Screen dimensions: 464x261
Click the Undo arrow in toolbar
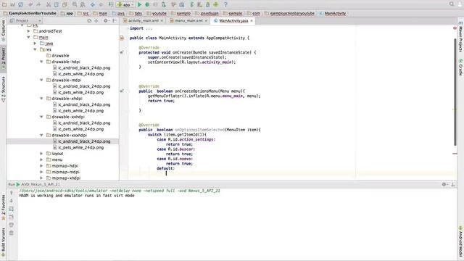pyautogui.click(x=30, y=4)
